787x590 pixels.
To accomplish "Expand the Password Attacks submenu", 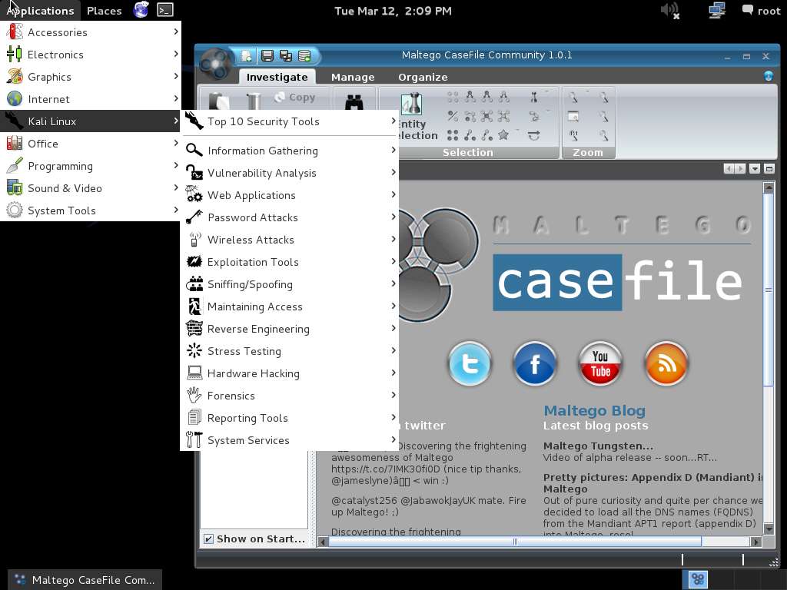I will tap(253, 217).
